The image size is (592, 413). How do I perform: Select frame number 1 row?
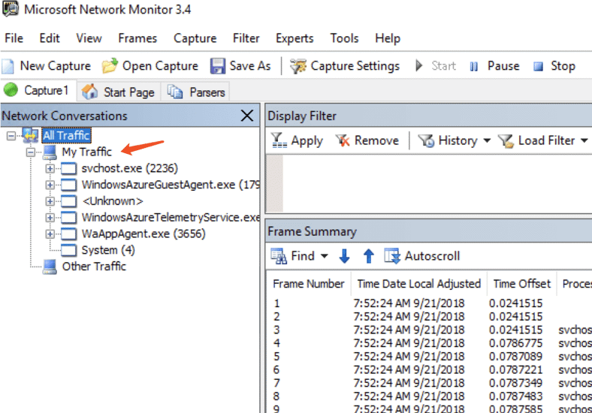click(x=430, y=303)
